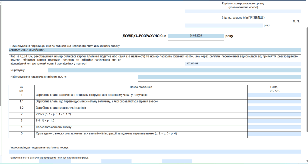
Task: Click the sum cell for row 5 Сума єдиного внеску
Action: pos(274,134)
